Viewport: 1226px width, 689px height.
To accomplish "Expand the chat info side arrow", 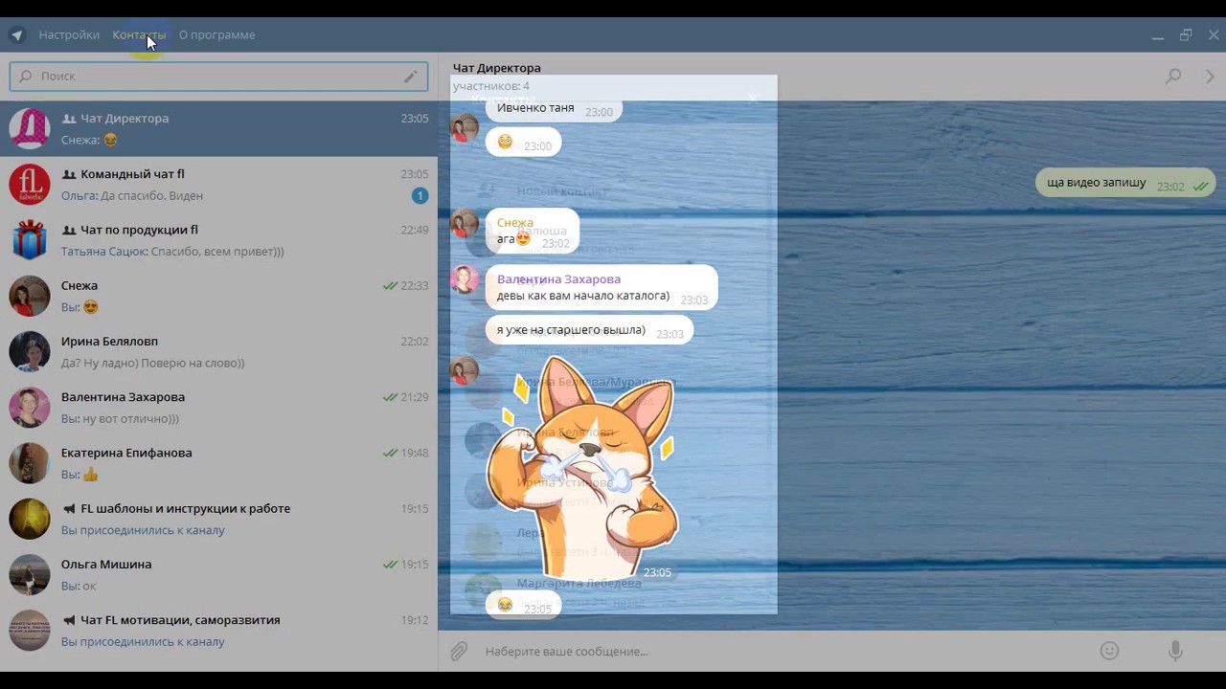I will 1210,76.
